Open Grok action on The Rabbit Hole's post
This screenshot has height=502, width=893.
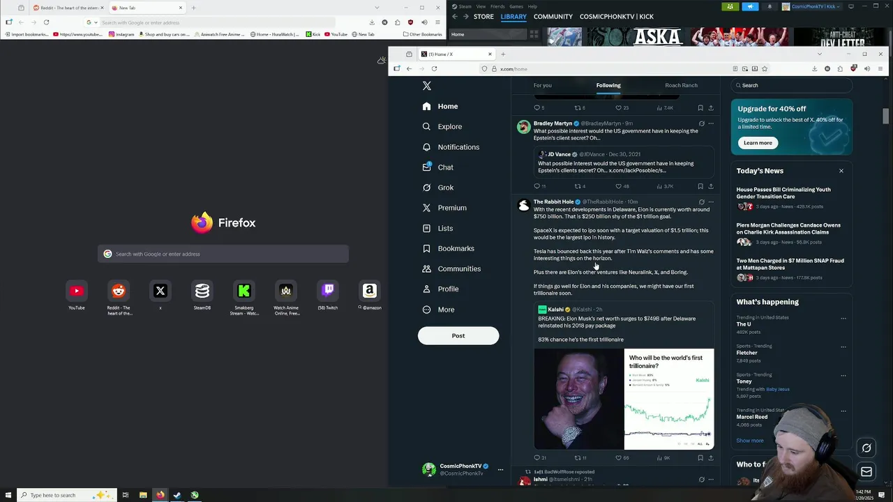point(701,201)
